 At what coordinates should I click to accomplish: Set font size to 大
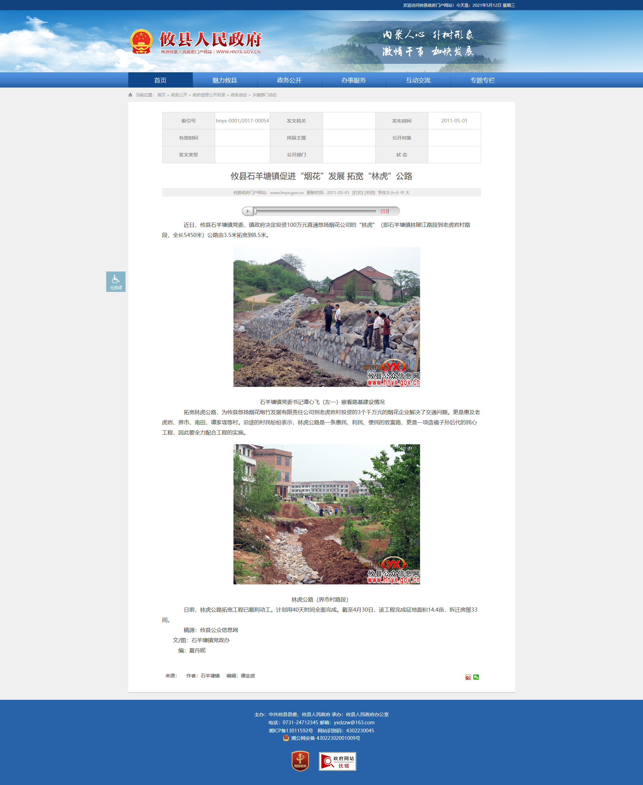[407, 193]
